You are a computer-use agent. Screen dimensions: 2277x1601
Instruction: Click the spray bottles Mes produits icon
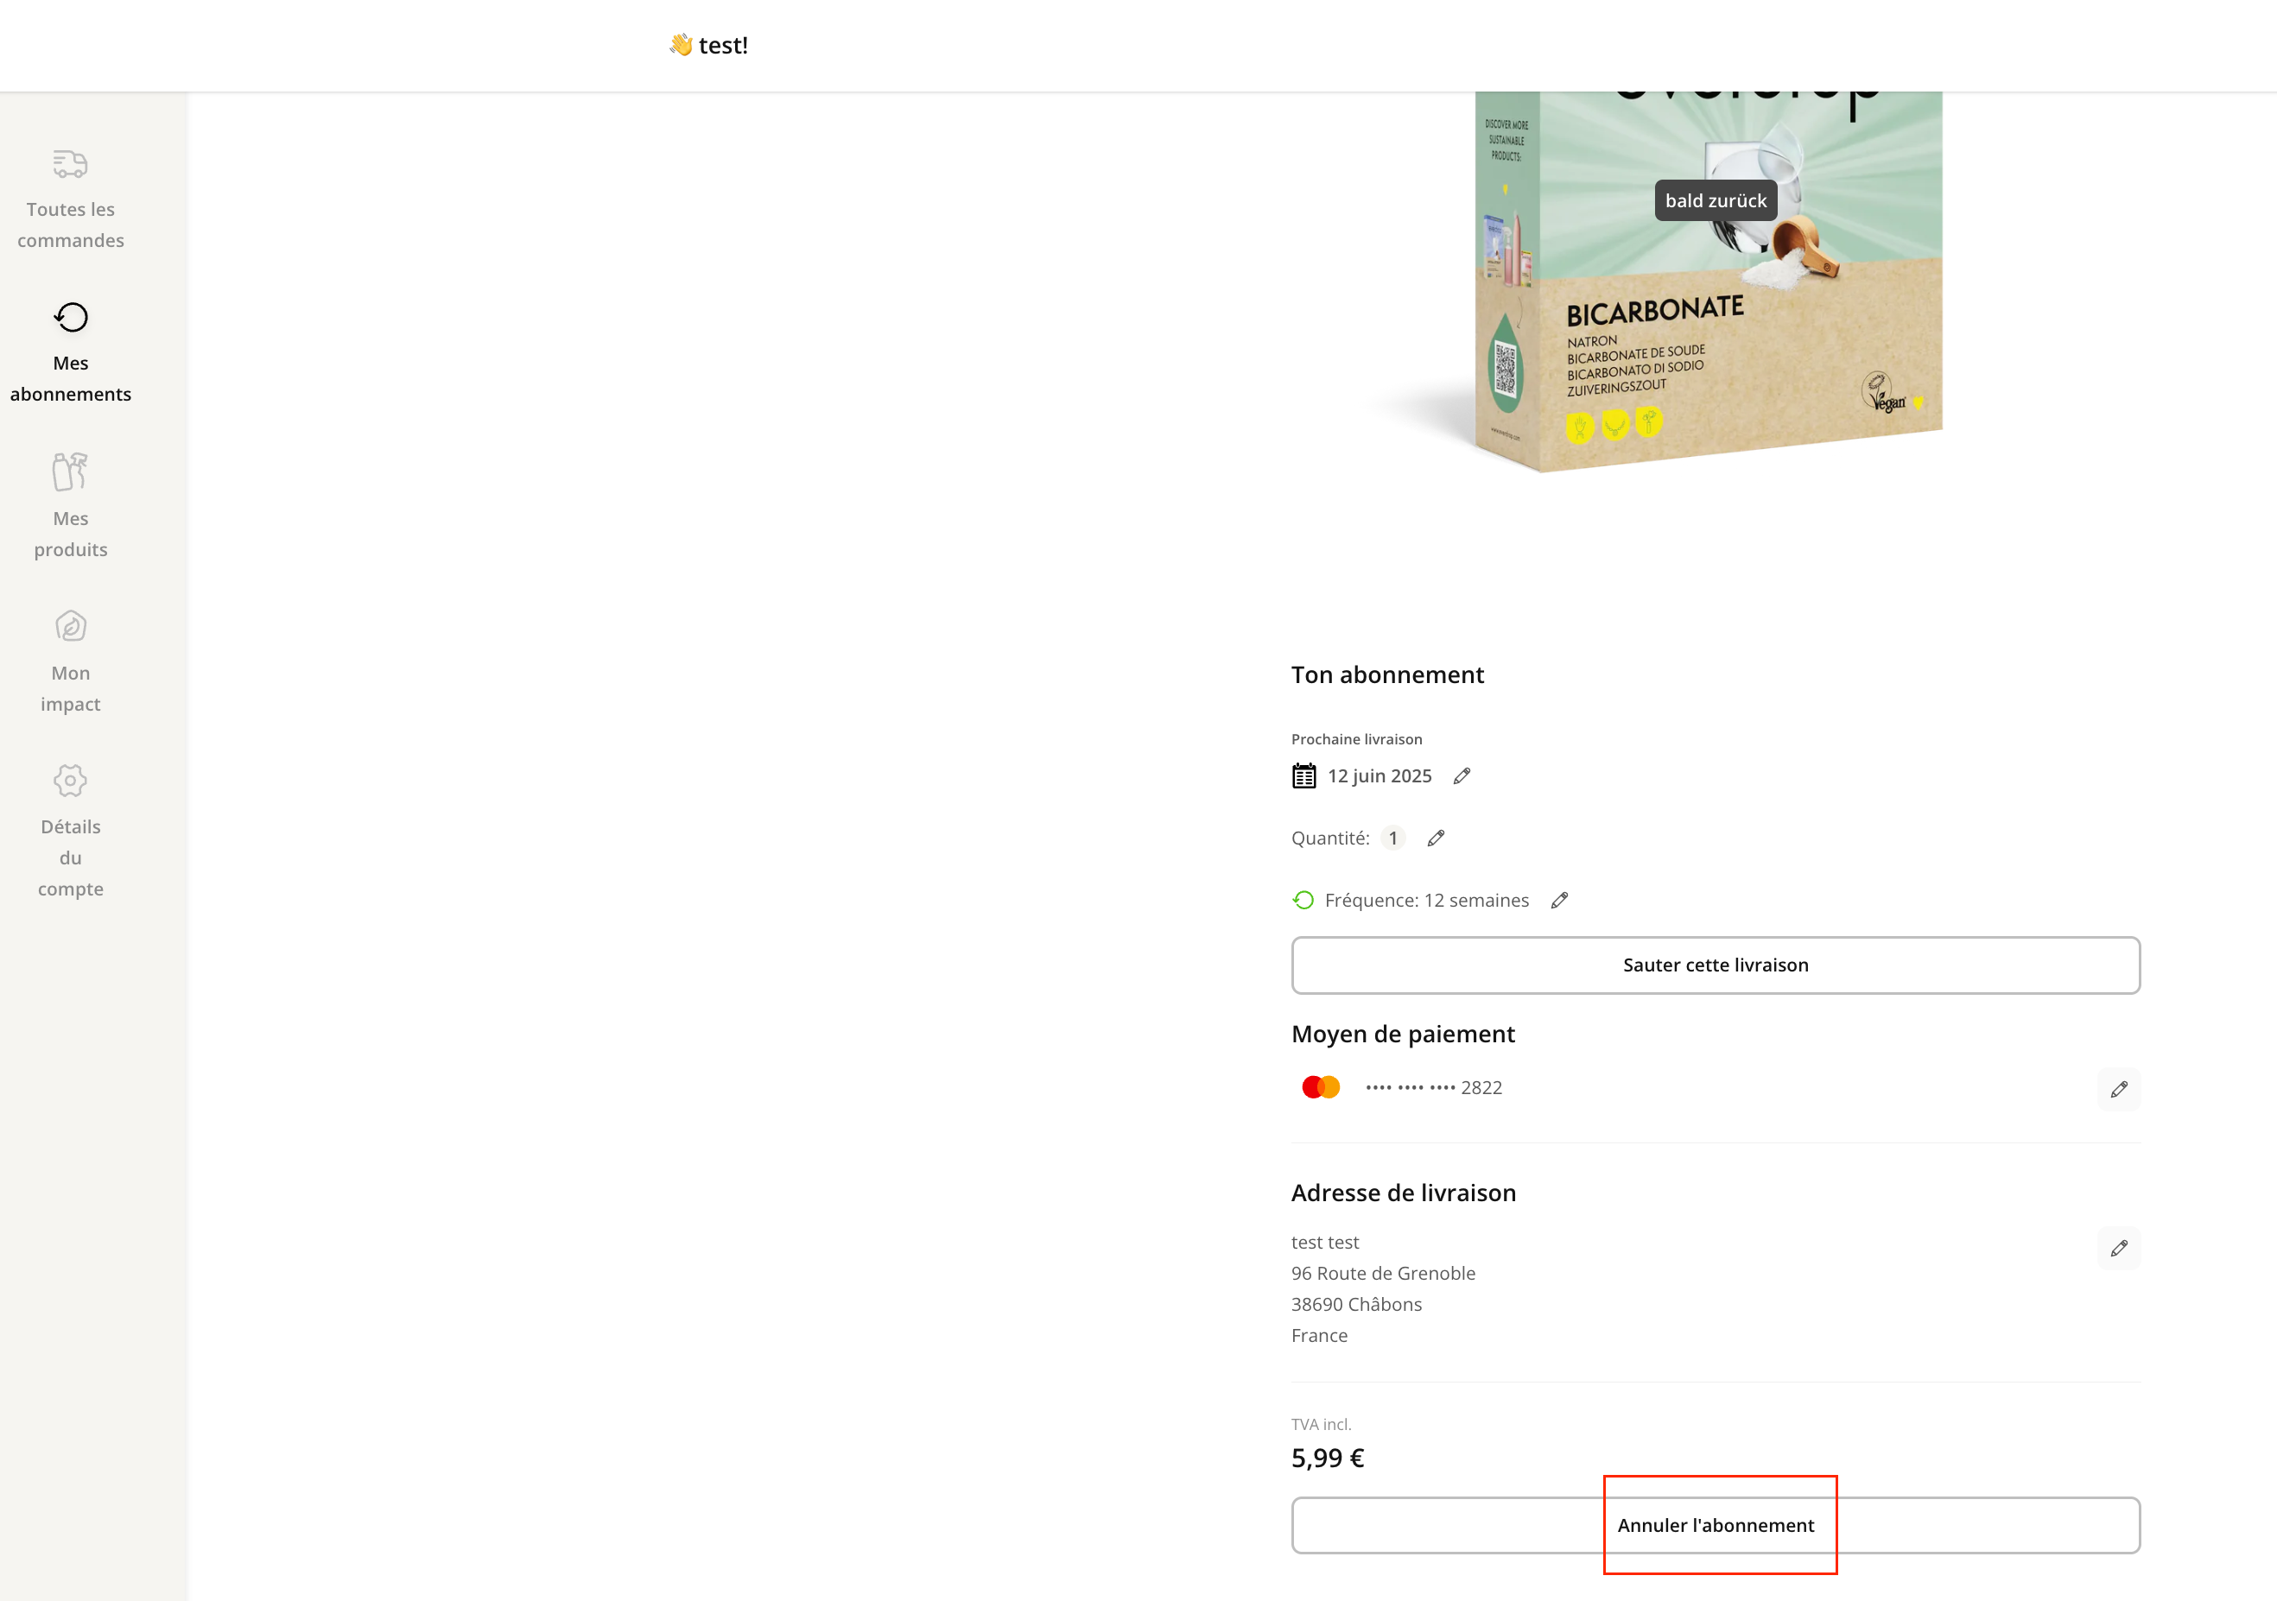coord(71,471)
